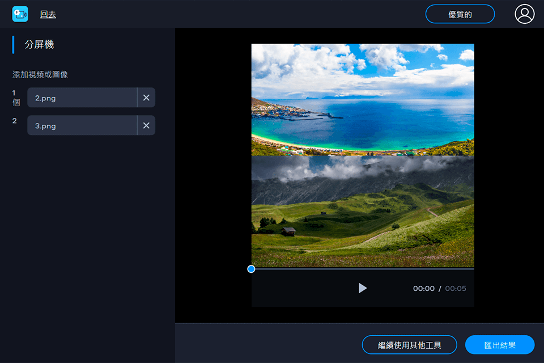Viewport: 544px width, 363px height.
Task: Click the middle of the playback progress bar
Action: pyautogui.click(x=363, y=269)
